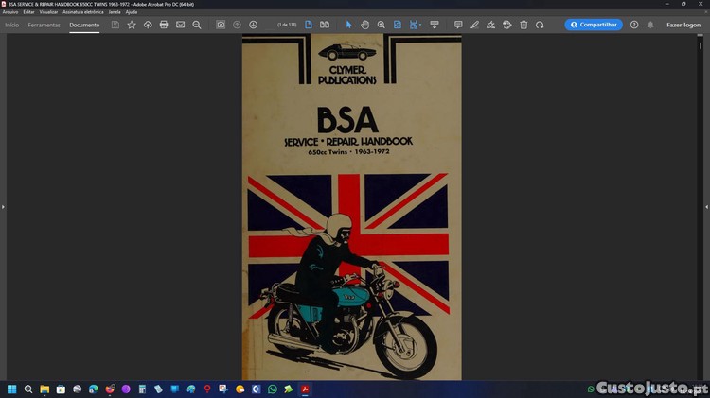Screen dimensions: 710x398
Task: Click the email envelope icon
Action: 180,25
